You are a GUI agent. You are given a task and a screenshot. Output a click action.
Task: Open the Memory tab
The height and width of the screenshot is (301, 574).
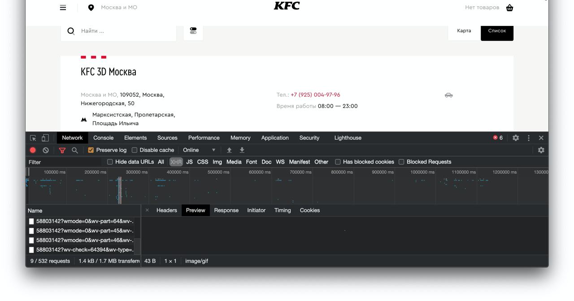[240, 138]
